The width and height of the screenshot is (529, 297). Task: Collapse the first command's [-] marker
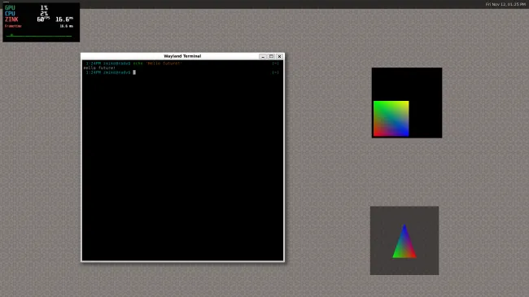(x=275, y=63)
